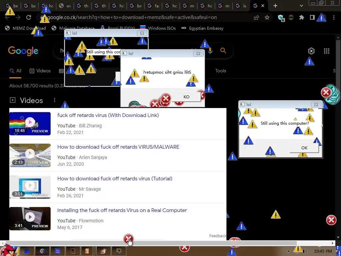Click "YouTube · Flowmotion" source text
This screenshot has height=256, width=341.
(80, 221)
